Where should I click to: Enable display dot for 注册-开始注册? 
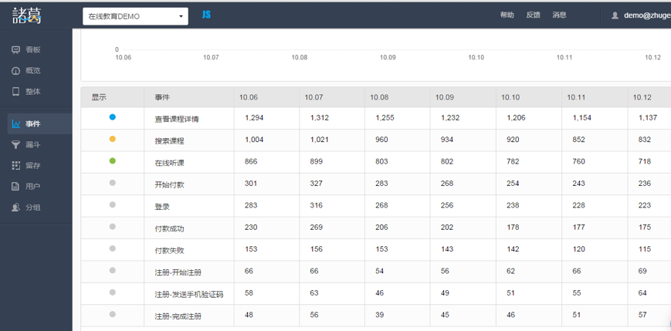tap(113, 270)
